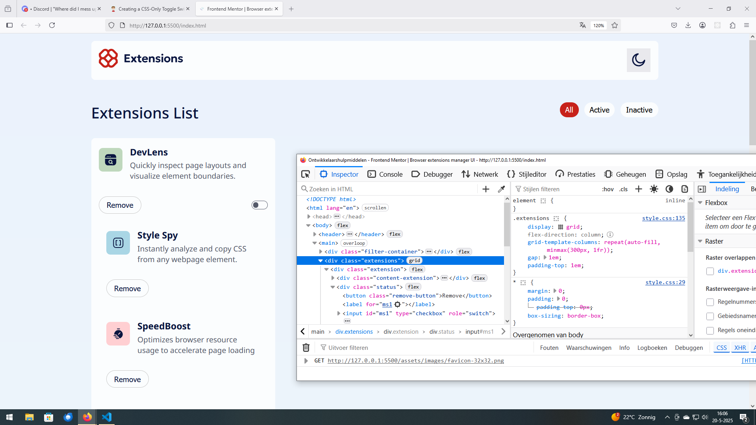The width and height of the screenshot is (756, 425).
Task: Check the div.extensions grid overlay checkbox
Action: [710, 271]
